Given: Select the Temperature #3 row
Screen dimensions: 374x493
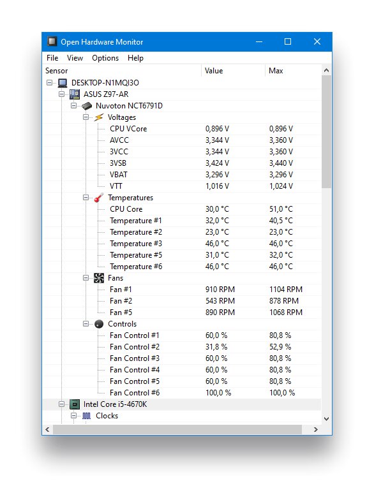Looking at the screenshot, I should [x=182, y=244].
